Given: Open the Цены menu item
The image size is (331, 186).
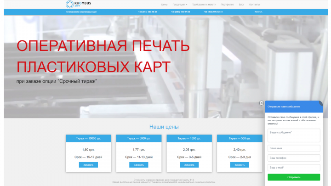Looking at the screenshot, I should click(x=164, y=5).
